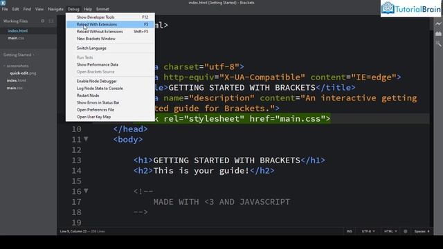Viewport: 443px width, 249px height.
Task: Click the h2 'This is your guide!' text
Action: [x=201, y=171]
